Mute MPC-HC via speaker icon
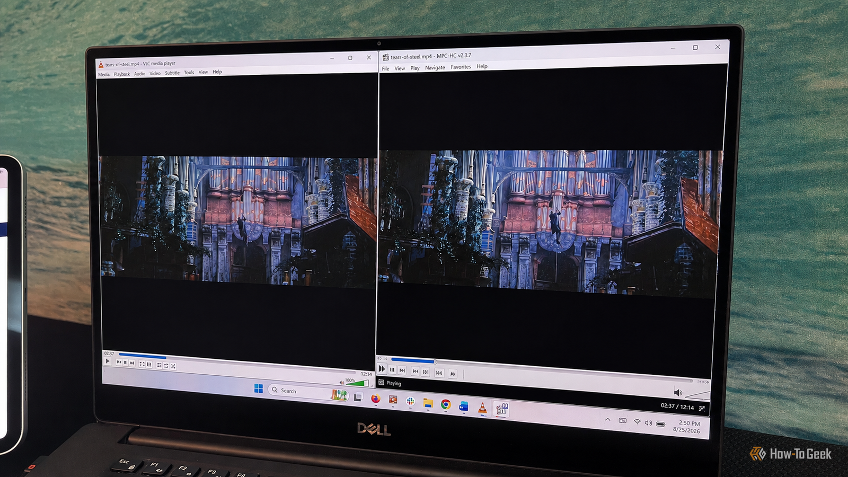 (678, 392)
